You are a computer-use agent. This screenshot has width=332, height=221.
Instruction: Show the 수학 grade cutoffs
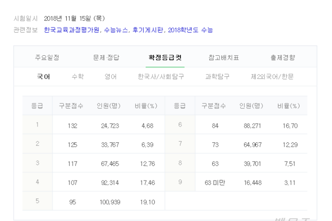[77, 77]
